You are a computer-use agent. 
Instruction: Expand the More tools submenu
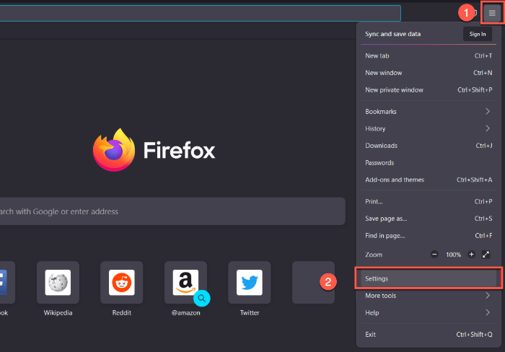429,296
